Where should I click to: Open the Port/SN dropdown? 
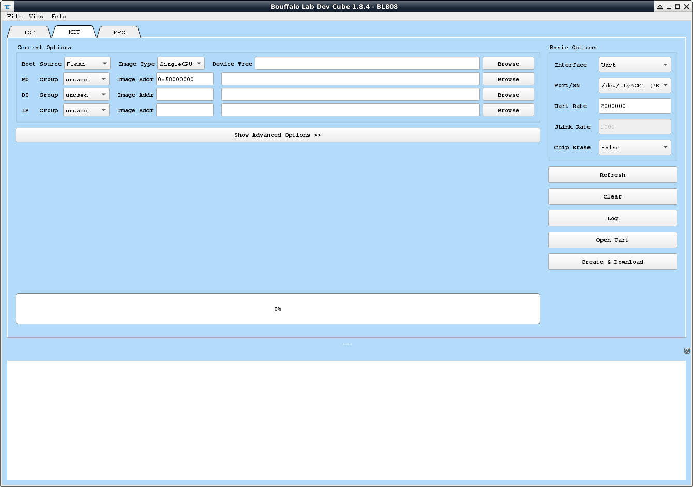click(635, 85)
